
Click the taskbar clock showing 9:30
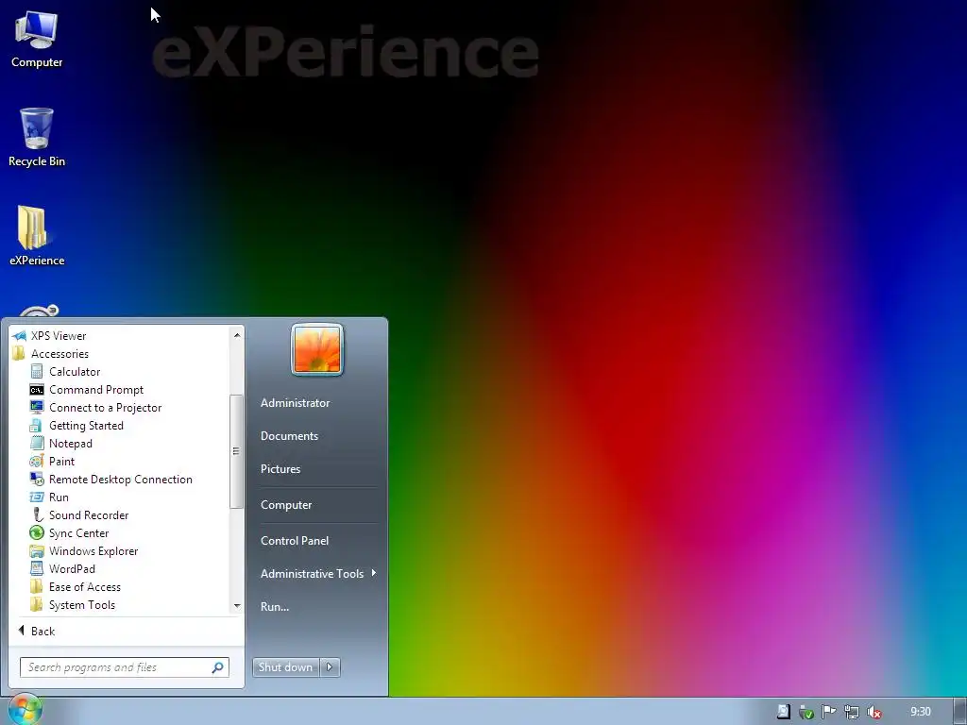point(920,712)
